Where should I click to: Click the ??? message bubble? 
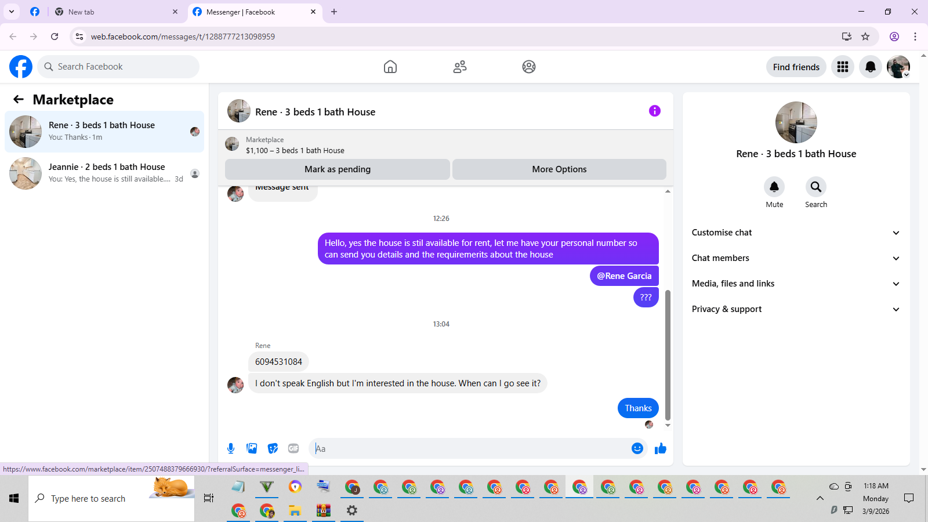(x=646, y=298)
